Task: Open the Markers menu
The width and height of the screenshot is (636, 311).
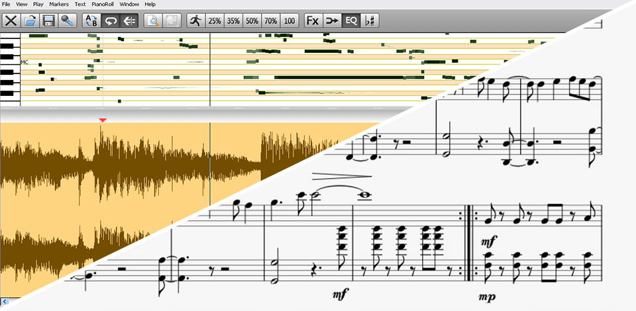Action: (x=59, y=5)
